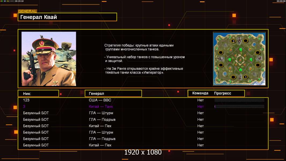Click the central building on the minimap
This screenshot has height=161, width=286.
tap(239, 59)
